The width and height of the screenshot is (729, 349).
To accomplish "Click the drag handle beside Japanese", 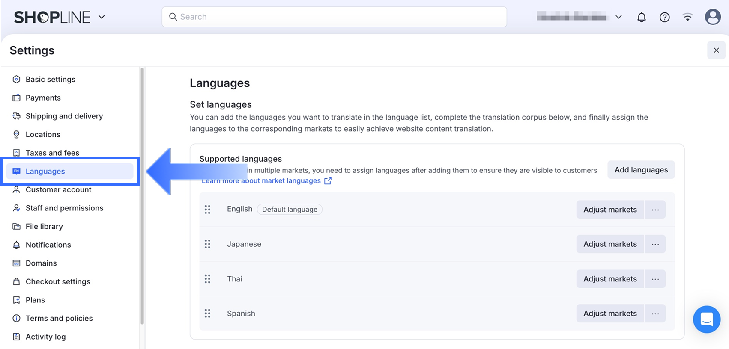I will point(208,244).
